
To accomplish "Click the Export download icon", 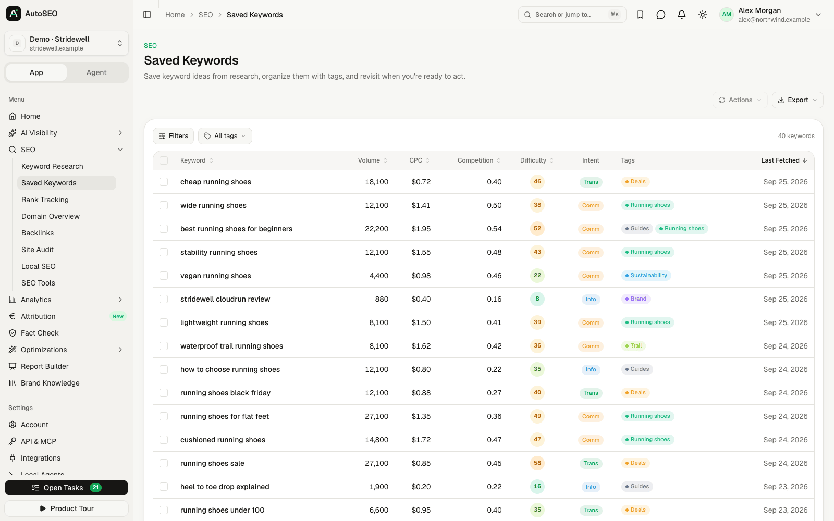I will click(781, 100).
